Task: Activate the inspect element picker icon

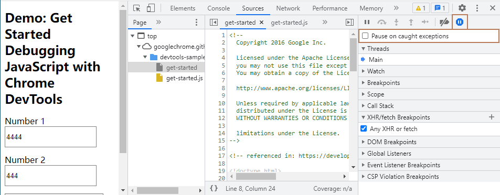Action: click(137, 8)
